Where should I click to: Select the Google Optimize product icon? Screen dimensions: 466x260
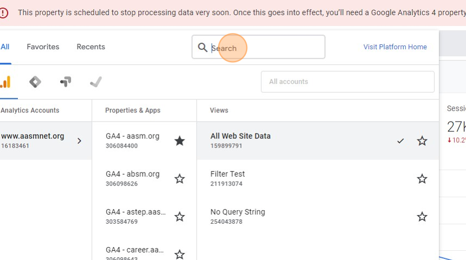click(x=66, y=82)
